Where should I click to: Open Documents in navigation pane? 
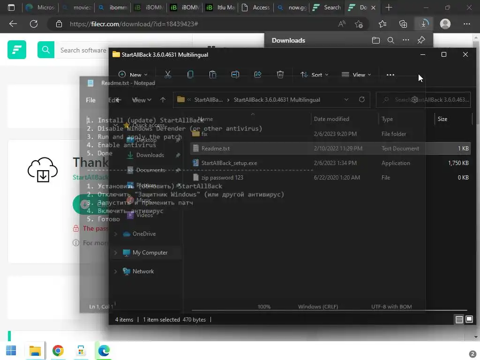coord(150,170)
